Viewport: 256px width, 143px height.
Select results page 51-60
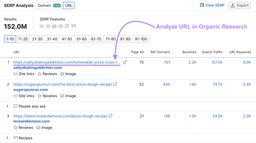(82, 39)
